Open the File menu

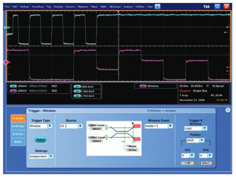coord(7,7)
